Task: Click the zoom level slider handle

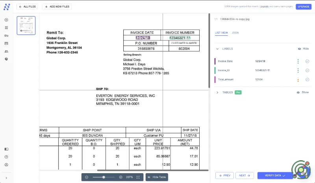Action: pos(104,177)
